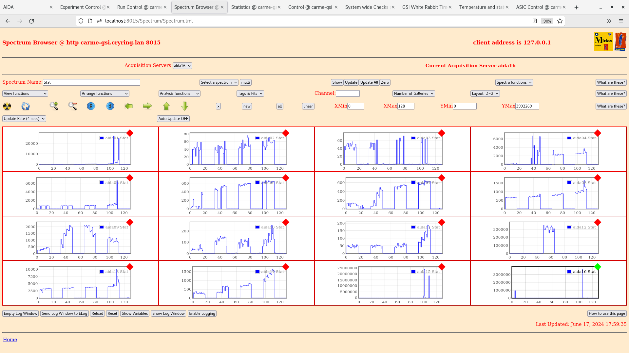
Task: Click the blue refresh arrows icon
Action: [26, 106]
